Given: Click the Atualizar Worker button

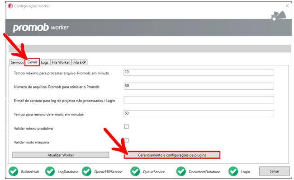Looking at the screenshot, I should click(x=61, y=155).
